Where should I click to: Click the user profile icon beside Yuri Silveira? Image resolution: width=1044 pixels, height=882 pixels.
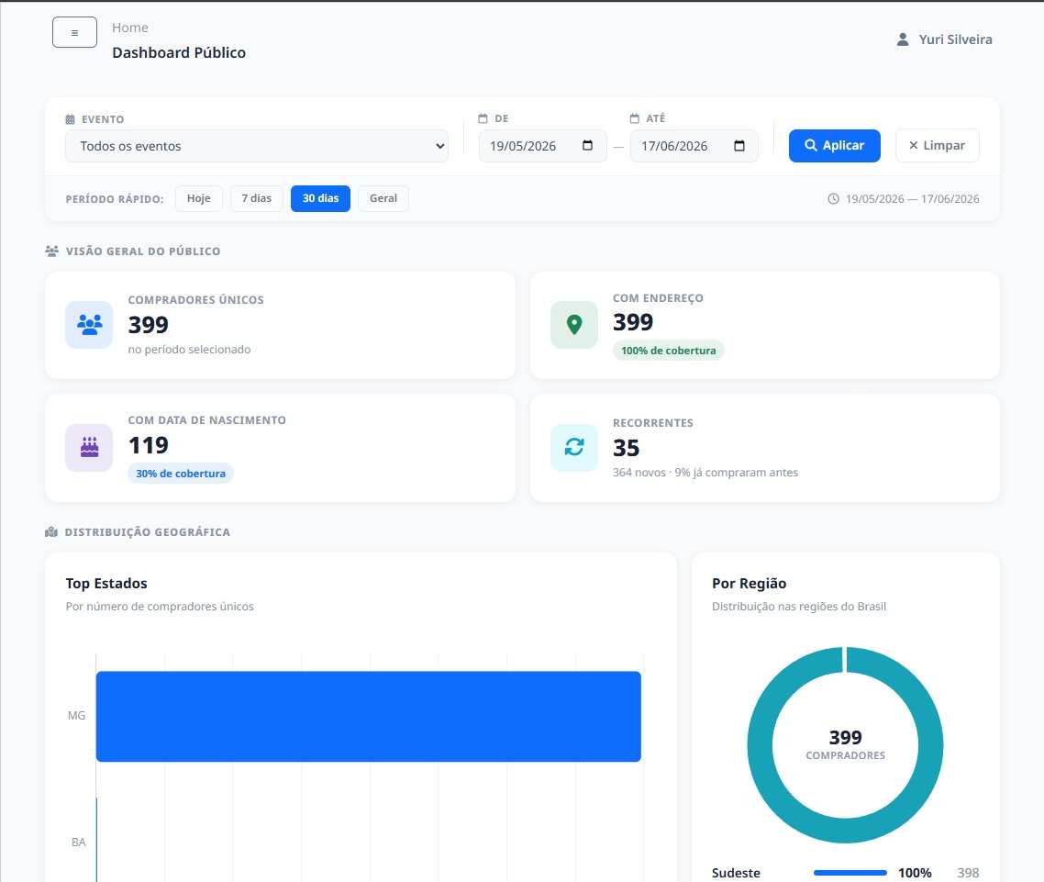pos(902,39)
